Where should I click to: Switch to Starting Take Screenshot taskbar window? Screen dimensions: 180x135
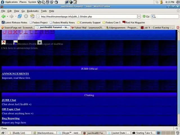pos(143,133)
